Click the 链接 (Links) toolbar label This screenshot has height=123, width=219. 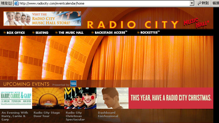click(x=216, y=3)
